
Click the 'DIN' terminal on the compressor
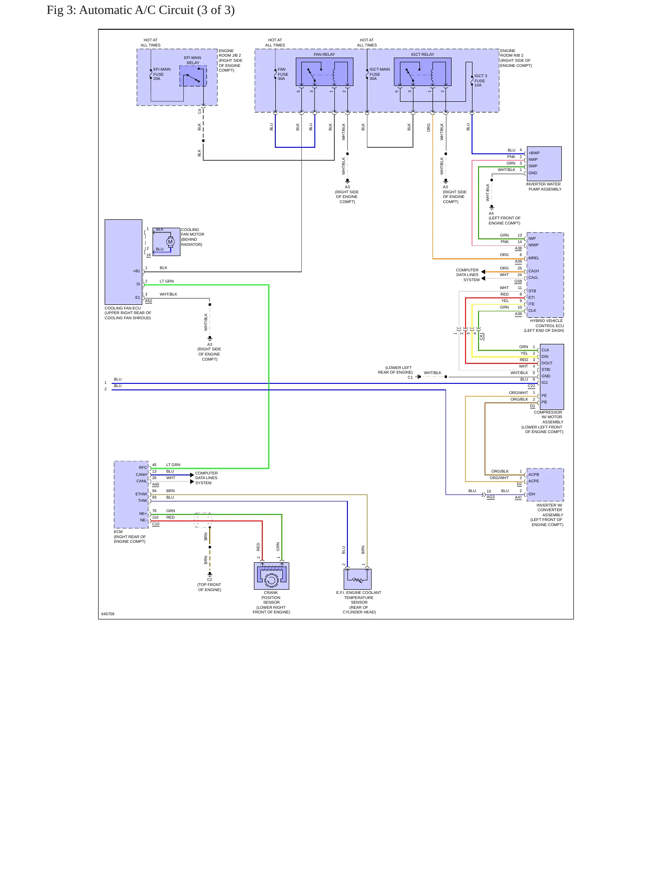545,356
